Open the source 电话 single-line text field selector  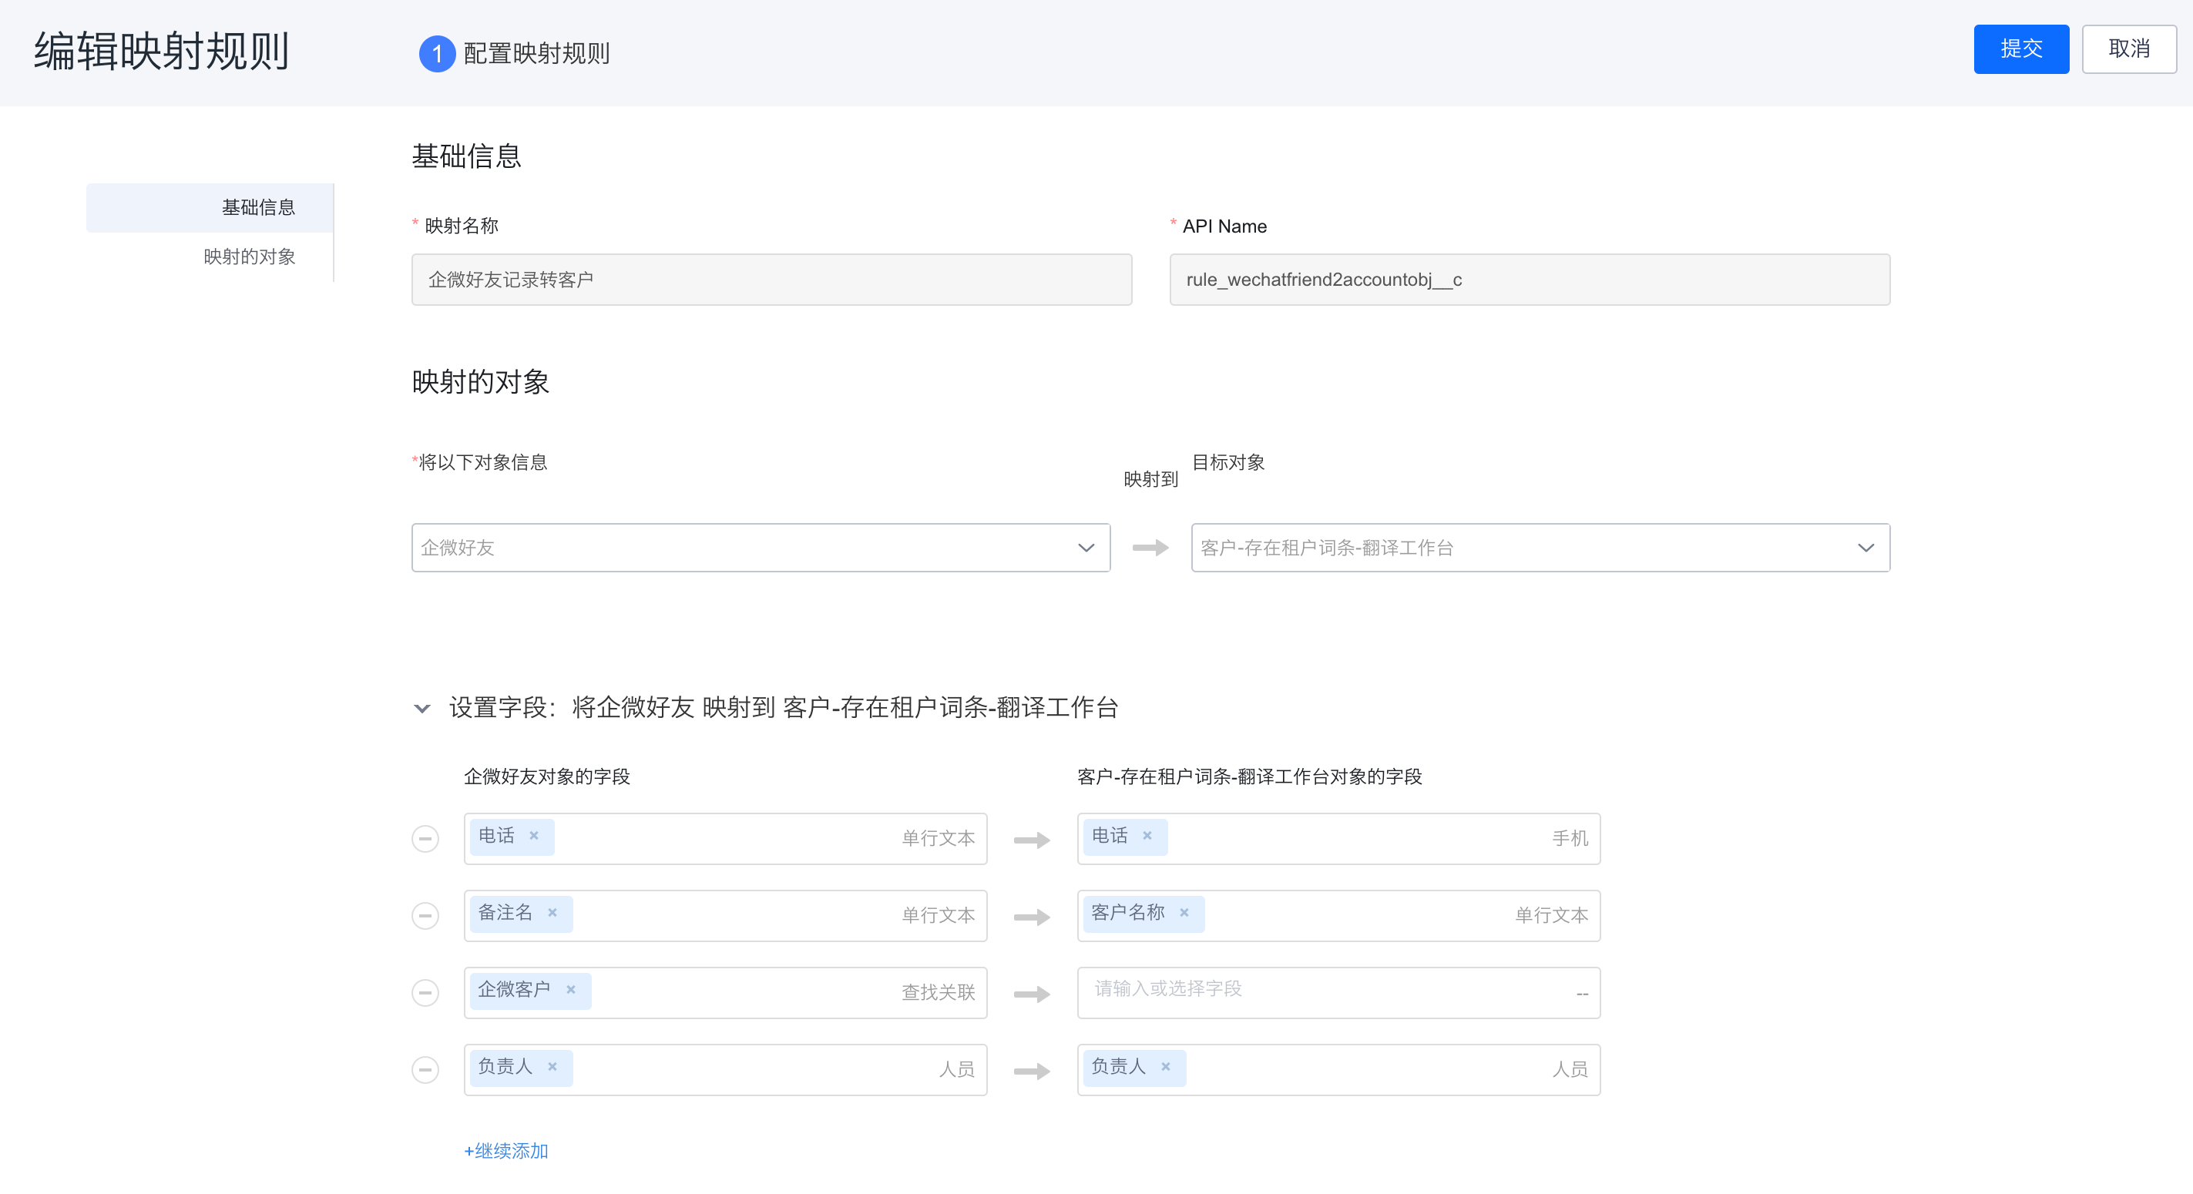pos(725,838)
